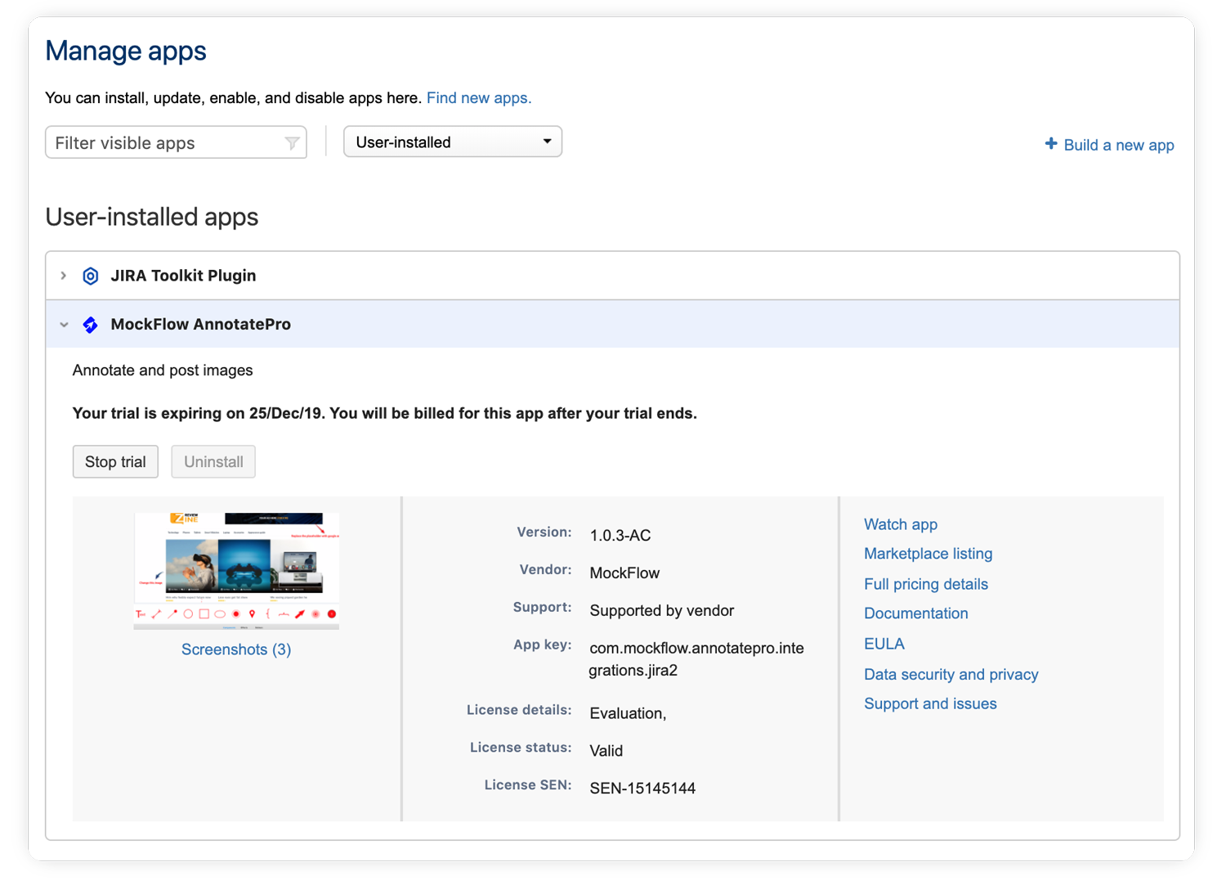Click the license details value Evaluation

point(628,713)
